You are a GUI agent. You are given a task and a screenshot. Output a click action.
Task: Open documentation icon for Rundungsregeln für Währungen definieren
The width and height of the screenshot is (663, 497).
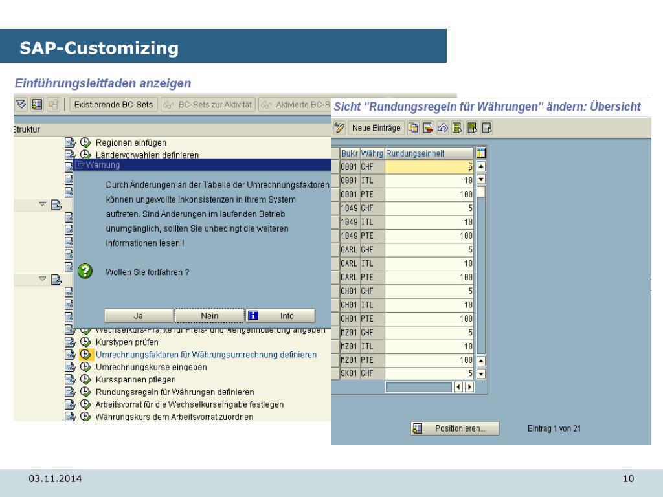pyautogui.click(x=70, y=392)
